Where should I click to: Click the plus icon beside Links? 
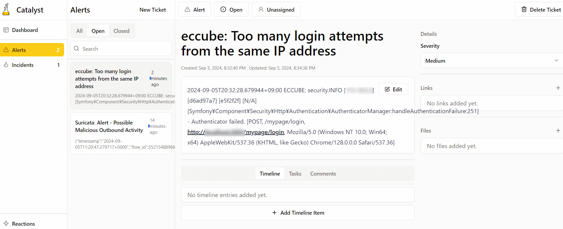[558, 88]
